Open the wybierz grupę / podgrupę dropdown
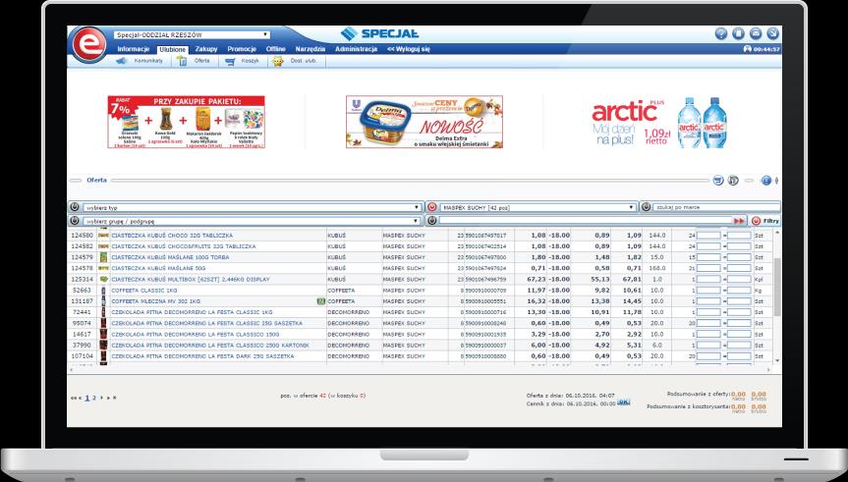Image resolution: width=848 pixels, height=482 pixels. (252, 221)
